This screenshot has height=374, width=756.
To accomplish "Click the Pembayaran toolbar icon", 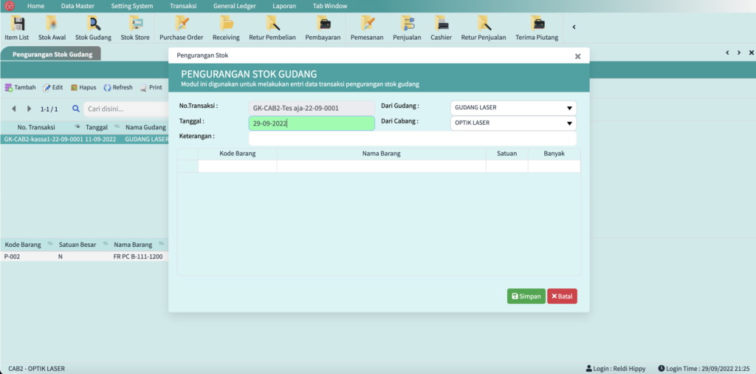I will (322, 27).
